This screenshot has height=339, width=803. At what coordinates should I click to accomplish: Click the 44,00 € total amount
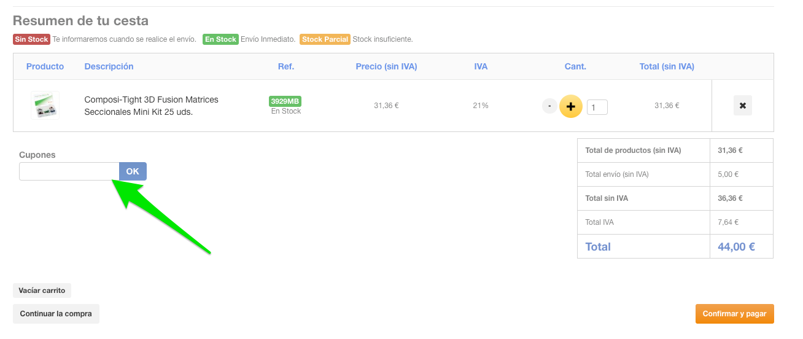click(x=736, y=247)
